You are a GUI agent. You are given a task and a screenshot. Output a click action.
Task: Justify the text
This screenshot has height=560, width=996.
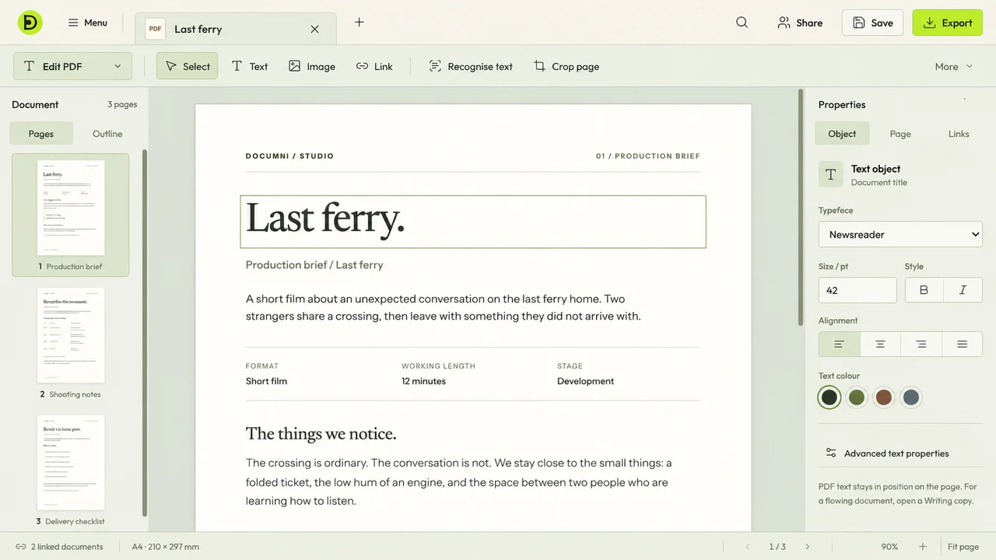pos(963,344)
